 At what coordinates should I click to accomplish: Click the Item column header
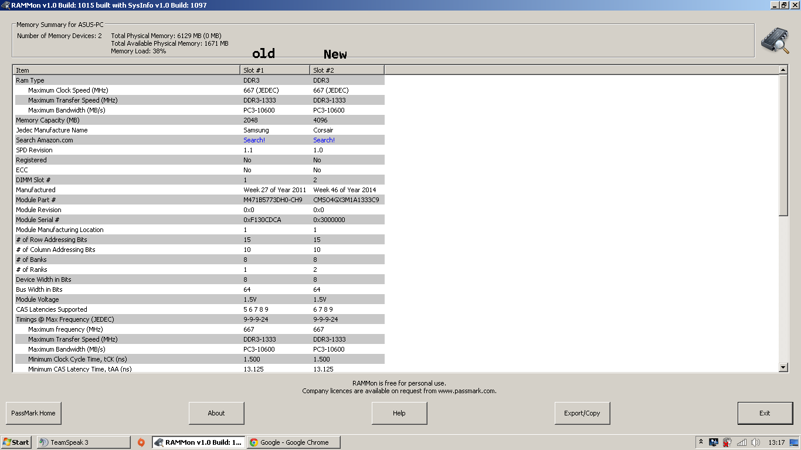tap(126, 70)
